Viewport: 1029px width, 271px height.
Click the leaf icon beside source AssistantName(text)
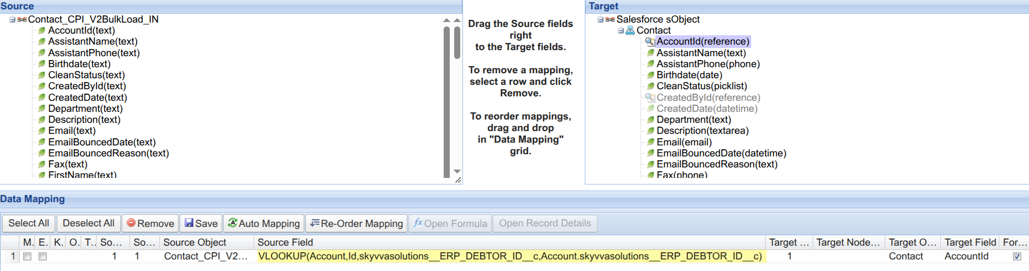pos(42,41)
